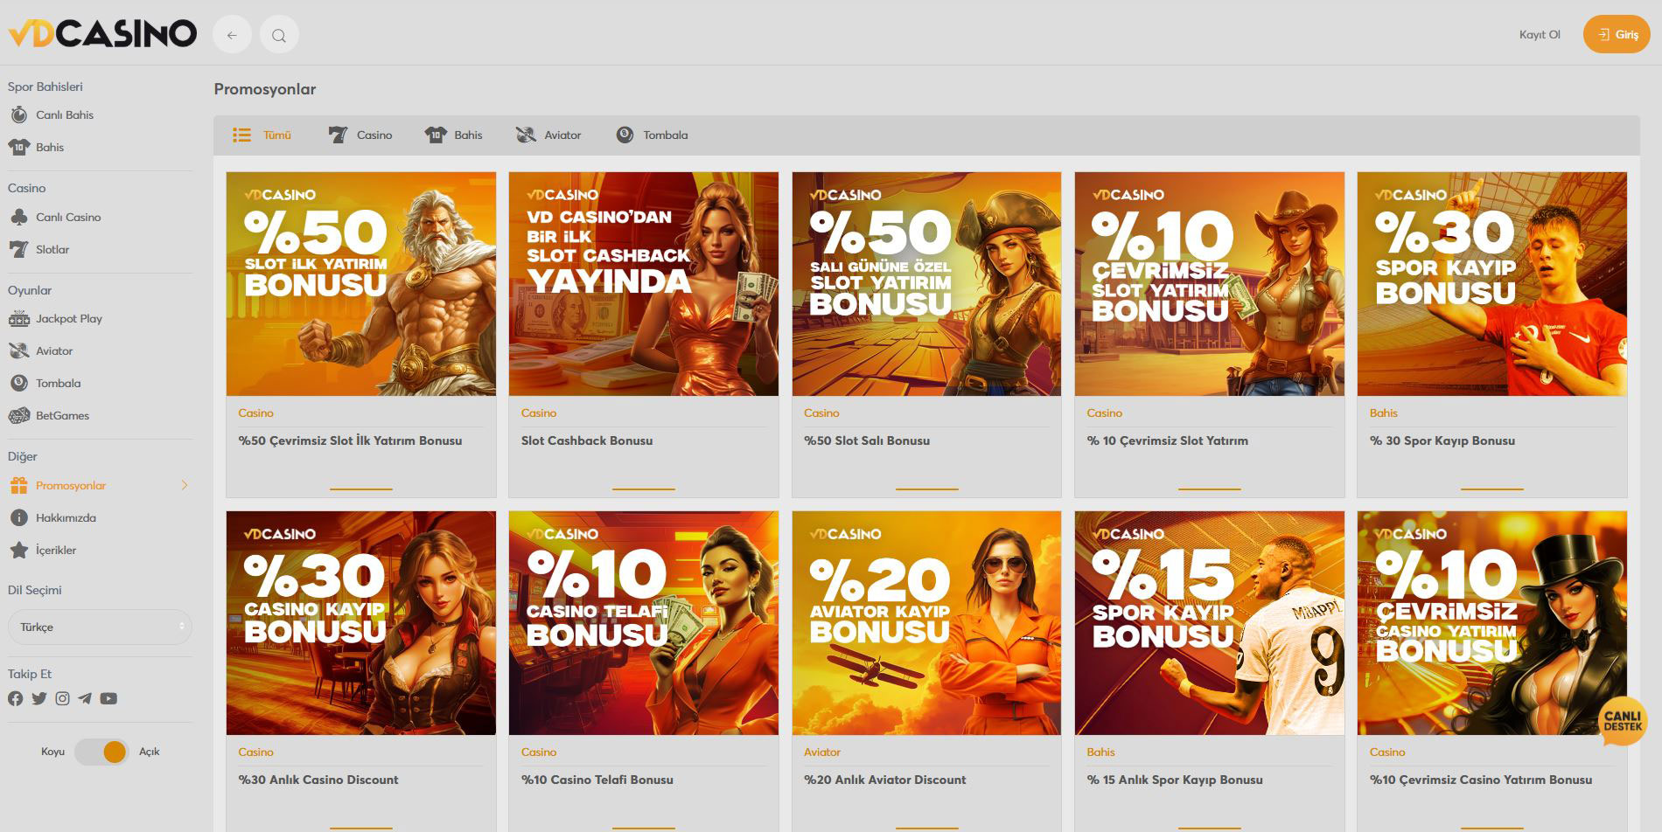Select the Bahis filter tab
This screenshot has height=832, width=1662.
coord(453,135)
